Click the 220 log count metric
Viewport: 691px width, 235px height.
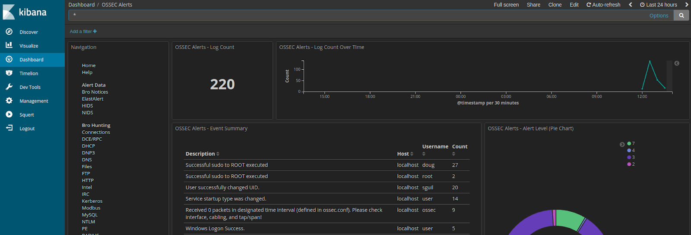tap(222, 84)
